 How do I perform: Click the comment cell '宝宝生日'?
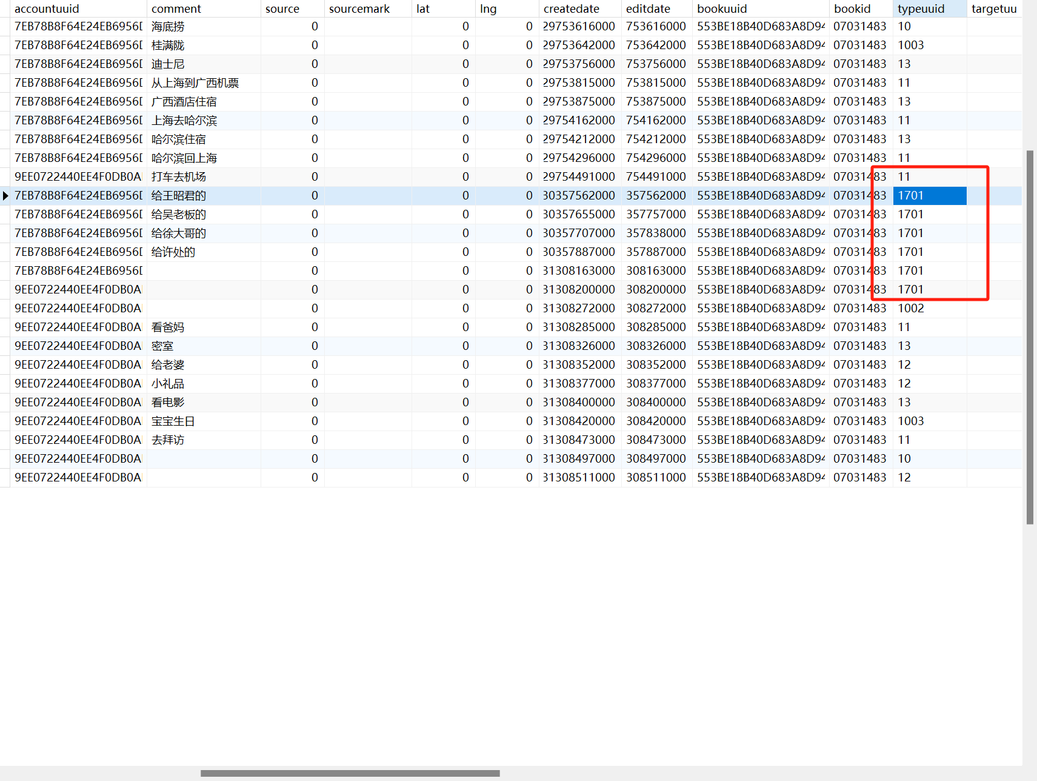click(173, 421)
